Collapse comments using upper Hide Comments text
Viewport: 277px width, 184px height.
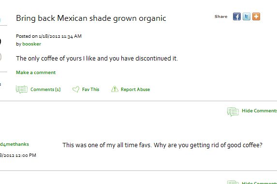tap(259, 111)
